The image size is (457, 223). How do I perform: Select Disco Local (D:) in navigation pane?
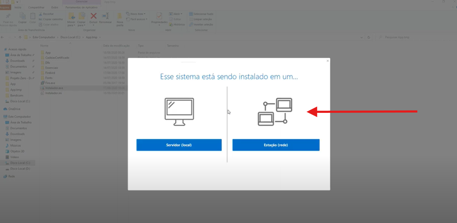pyautogui.click(x=20, y=168)
